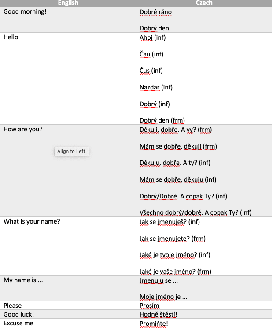Click the 'Promiňte!' text

[x=154, y=324]
